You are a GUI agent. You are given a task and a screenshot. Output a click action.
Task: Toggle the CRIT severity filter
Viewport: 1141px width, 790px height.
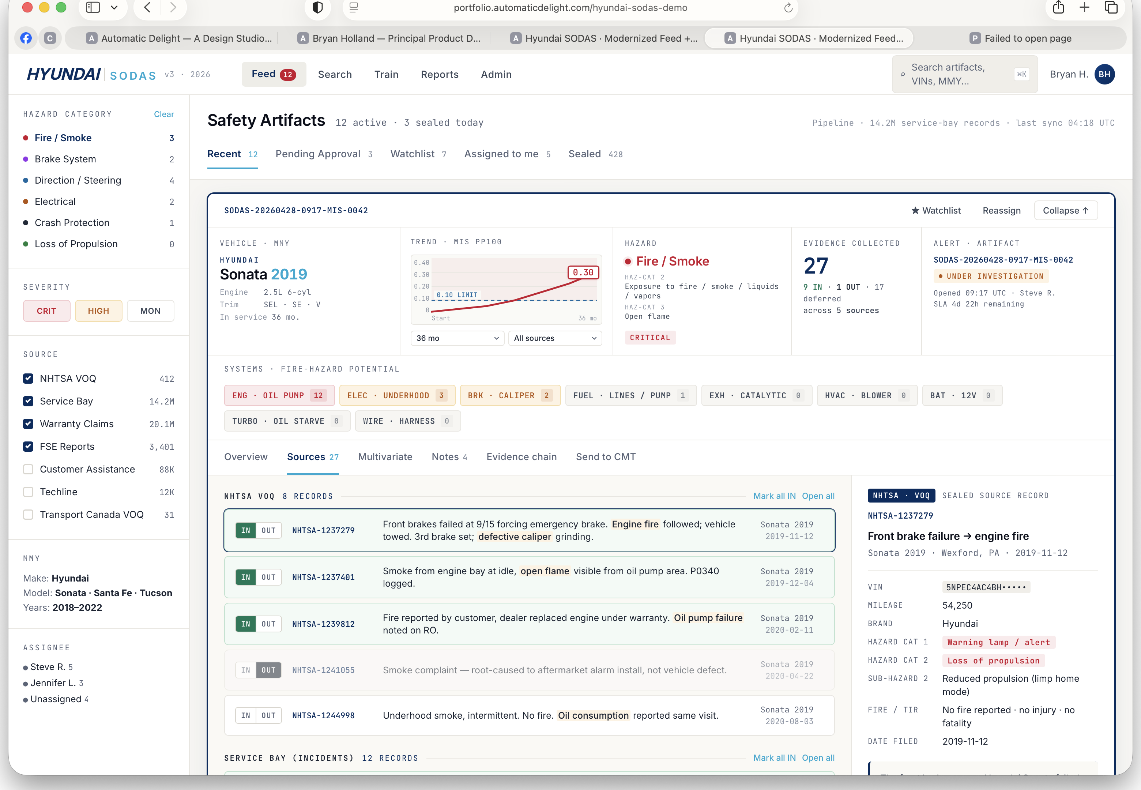[46, 311]
